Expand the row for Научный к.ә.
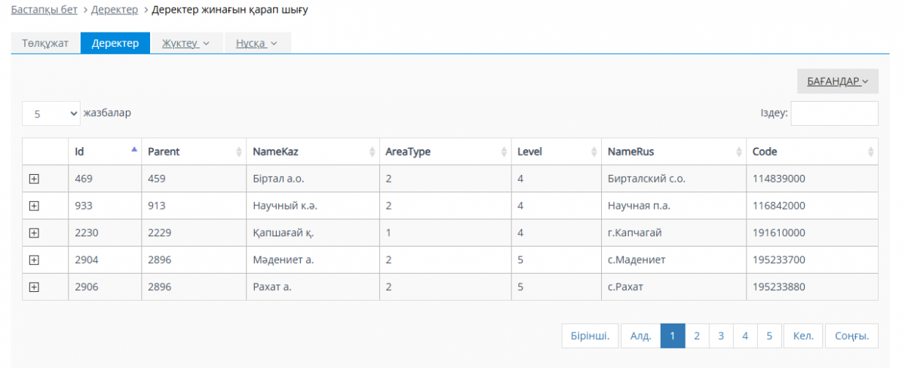 pyautogui.click(x=34, y=206)
